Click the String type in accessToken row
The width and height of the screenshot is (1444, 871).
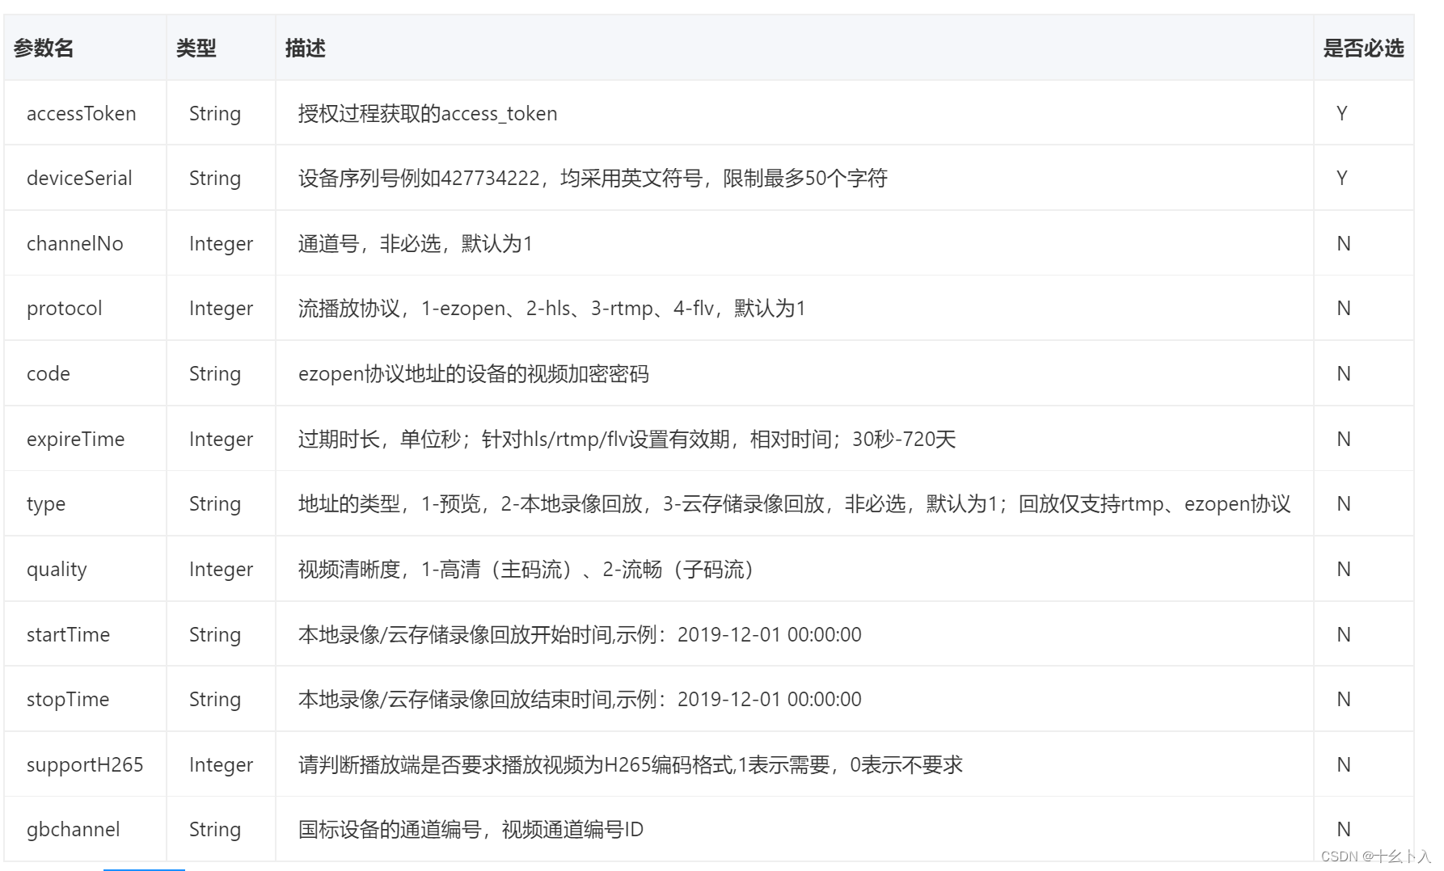point(215,114)
